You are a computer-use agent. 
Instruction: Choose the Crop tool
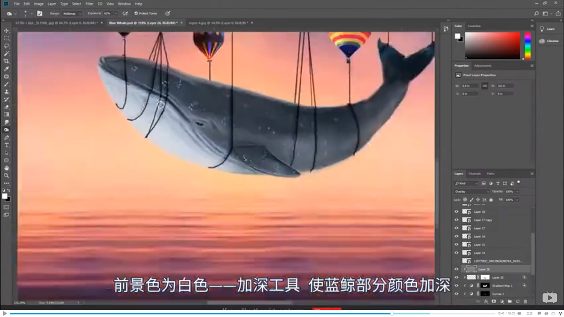(x=7, y=60)
